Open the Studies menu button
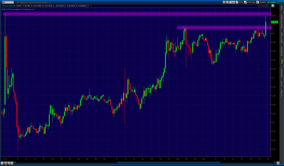 (x=261, y=2)
